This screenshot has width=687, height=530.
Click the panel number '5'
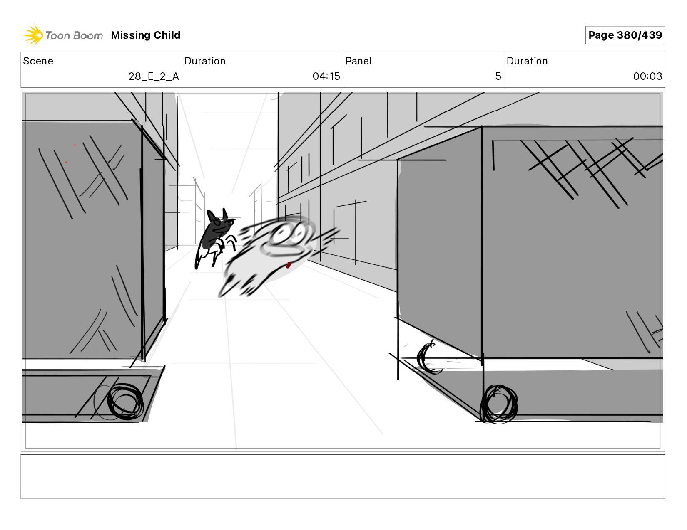pyautogui.click(x=498, y=76)
